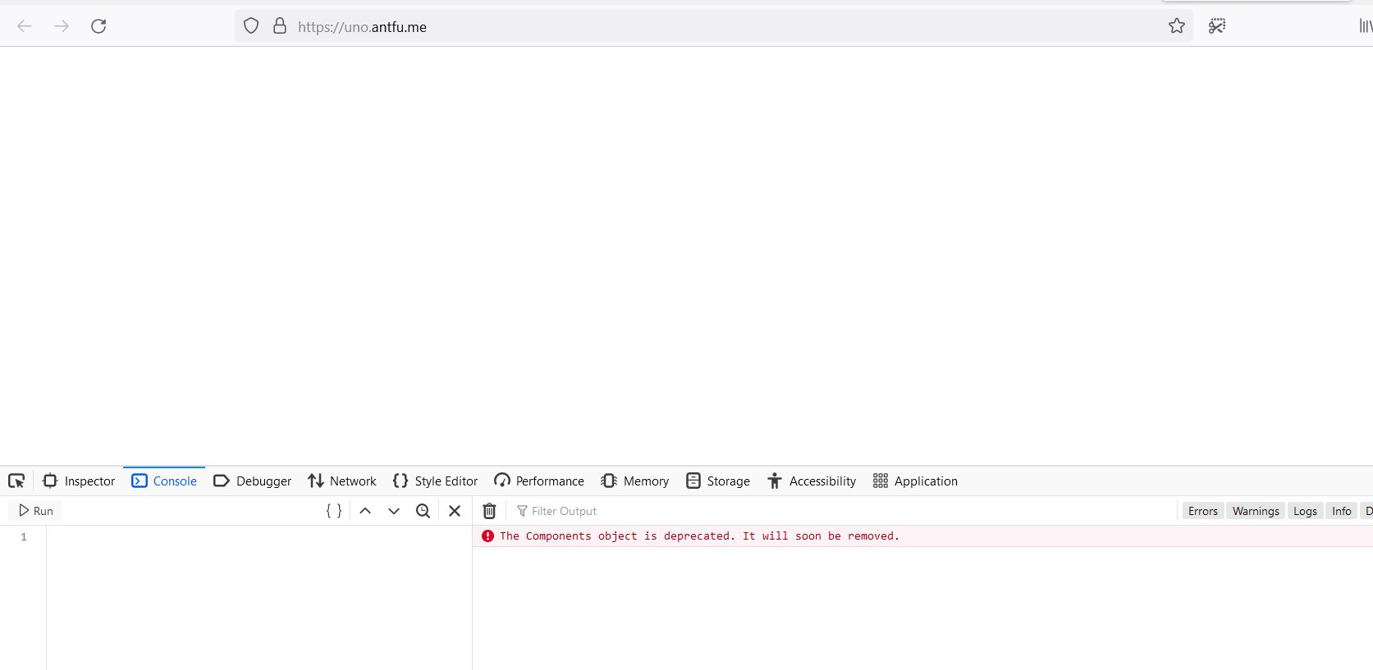Go forward to the next page
The image size is (1373, 670).
[62, 26]
